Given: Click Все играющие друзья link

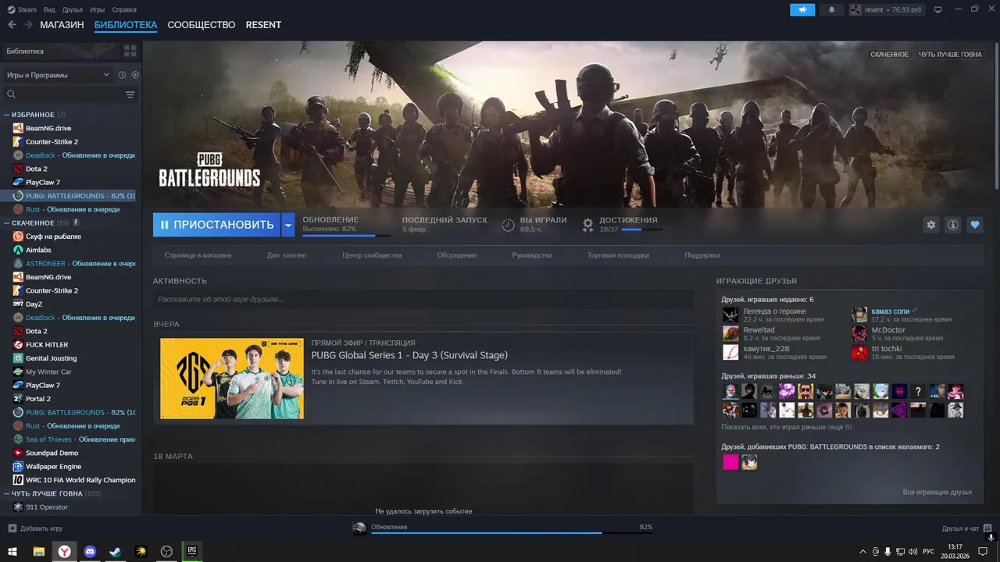Looking at the screenshot, I should coord(937,493).
